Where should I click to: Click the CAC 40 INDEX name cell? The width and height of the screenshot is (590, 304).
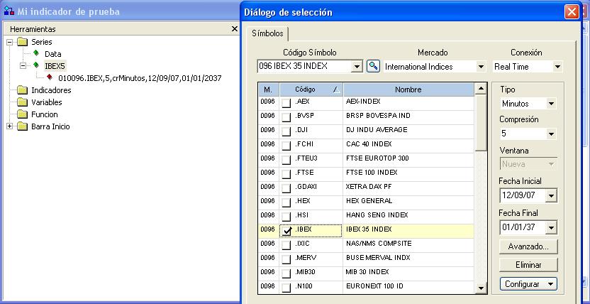coord(408,146)
